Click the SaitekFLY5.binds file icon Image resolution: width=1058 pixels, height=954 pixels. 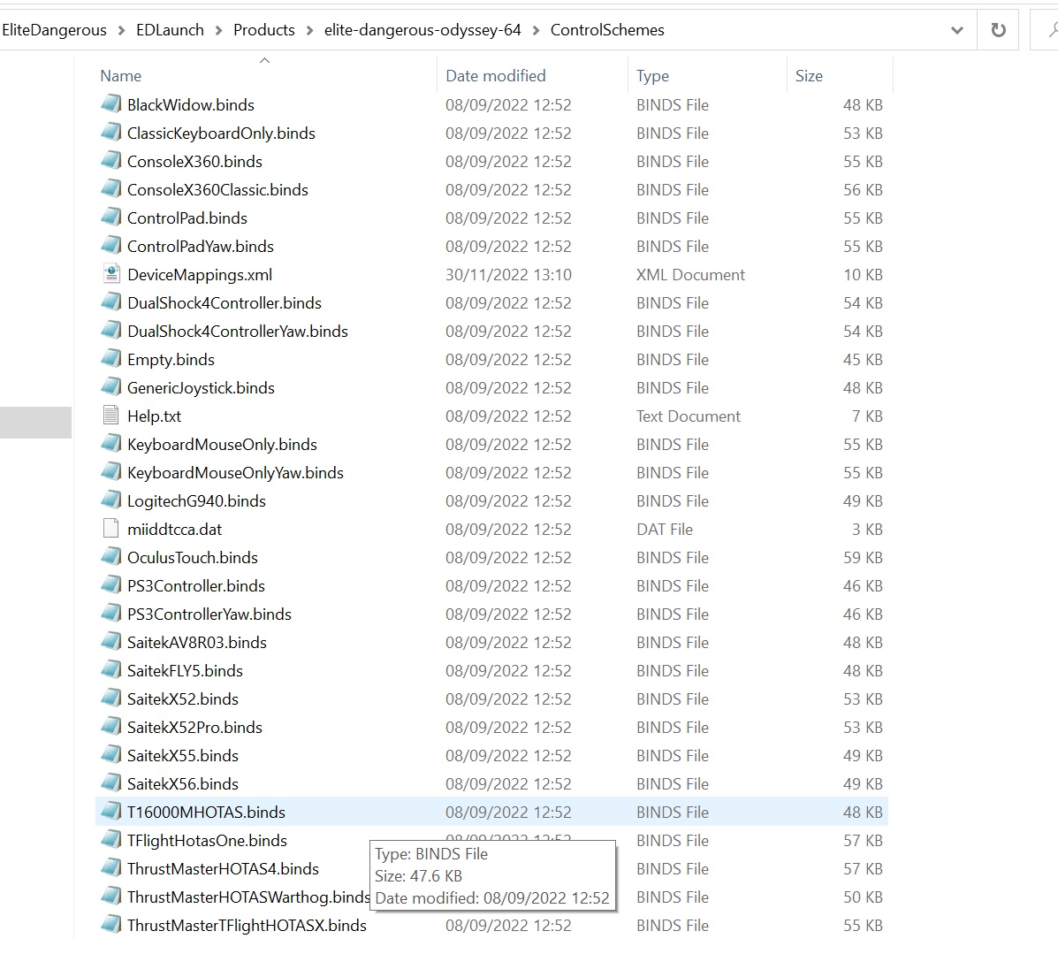click(111, 670)
